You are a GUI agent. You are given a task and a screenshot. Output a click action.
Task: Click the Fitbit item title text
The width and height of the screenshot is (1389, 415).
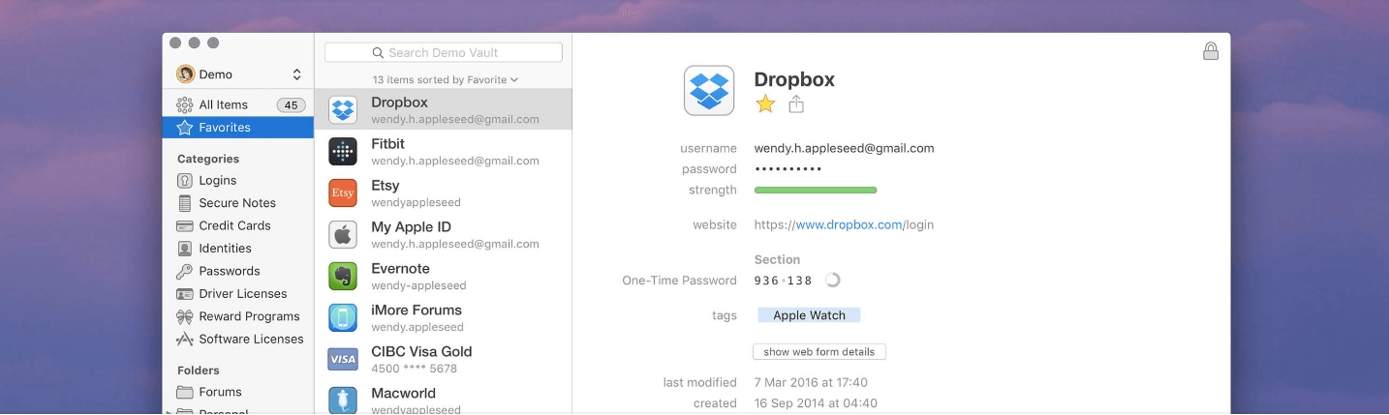pyautogui.click(x=387, y=144)
